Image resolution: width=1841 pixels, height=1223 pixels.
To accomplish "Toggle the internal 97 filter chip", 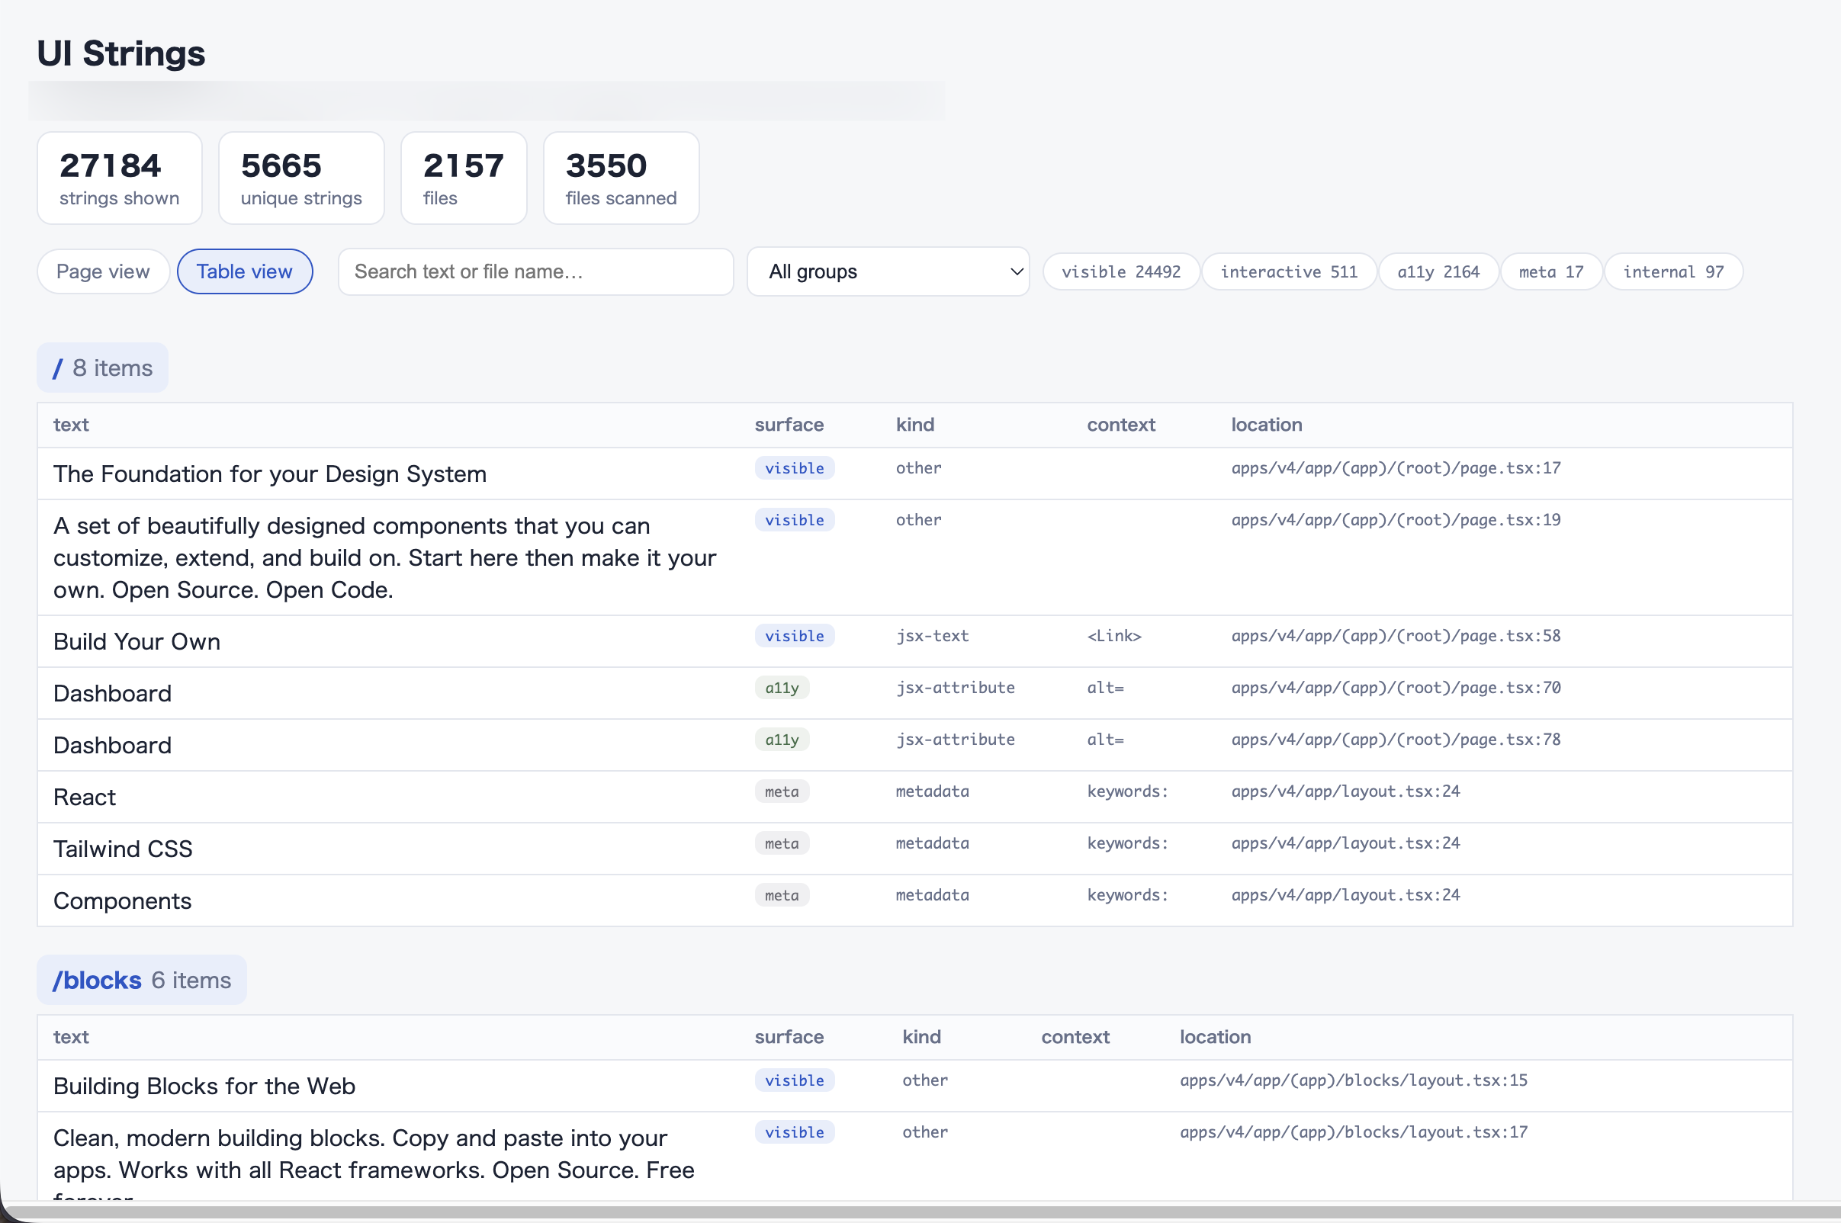I will 1673,271.
